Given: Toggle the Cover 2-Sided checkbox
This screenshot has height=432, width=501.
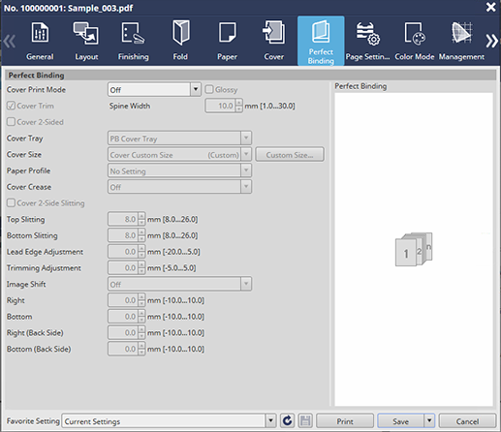Looking at the screenshot, I should pyautogui.click(x=11, y=122).
